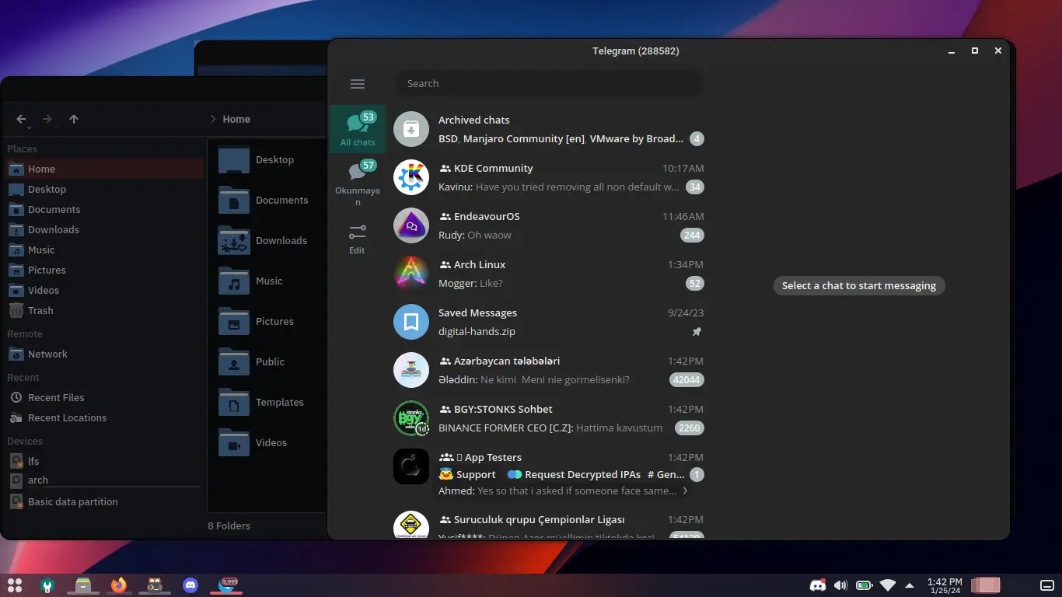Select Home in the Places sidebar
The height and width of the screenshot is (597, 1062).
coord(105,169)
